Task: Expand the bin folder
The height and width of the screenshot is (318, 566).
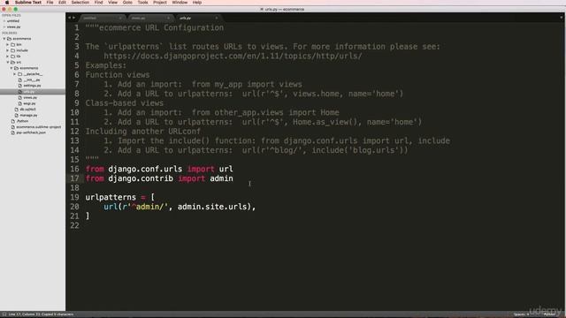Action: [x=8, y=44]
